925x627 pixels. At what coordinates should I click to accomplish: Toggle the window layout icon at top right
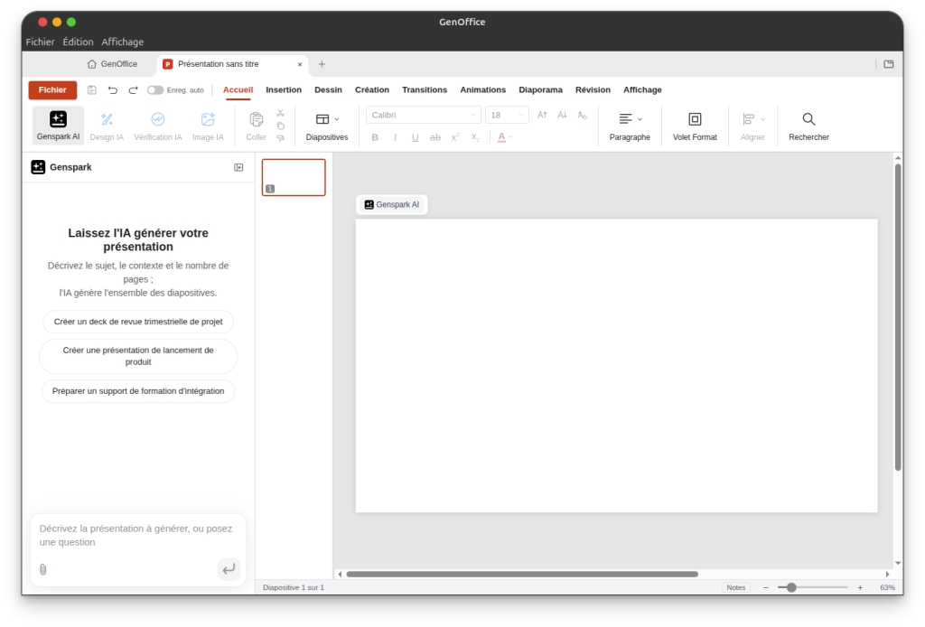coord(889,64)
